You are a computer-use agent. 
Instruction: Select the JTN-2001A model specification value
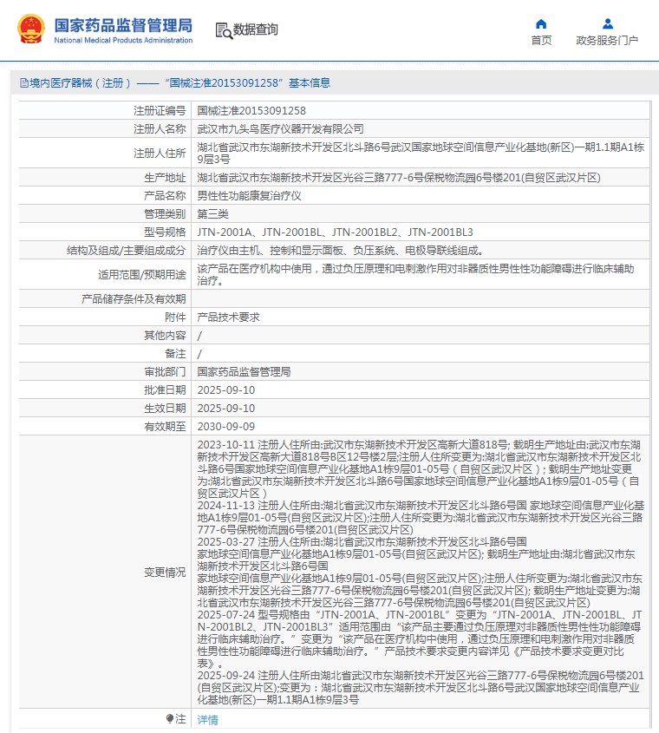(x=335, y=232)
